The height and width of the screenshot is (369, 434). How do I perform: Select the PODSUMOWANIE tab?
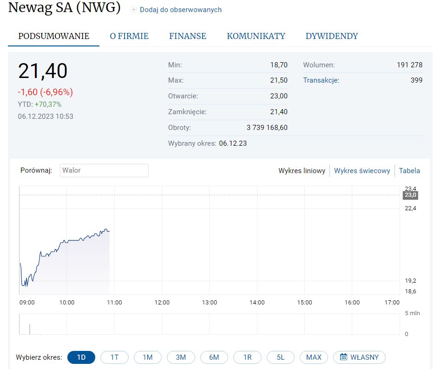point(53,36)
